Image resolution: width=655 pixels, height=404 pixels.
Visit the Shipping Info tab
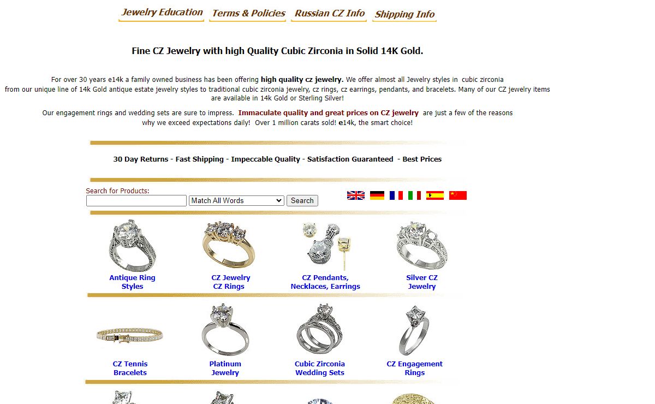click(x=404, y=14)
